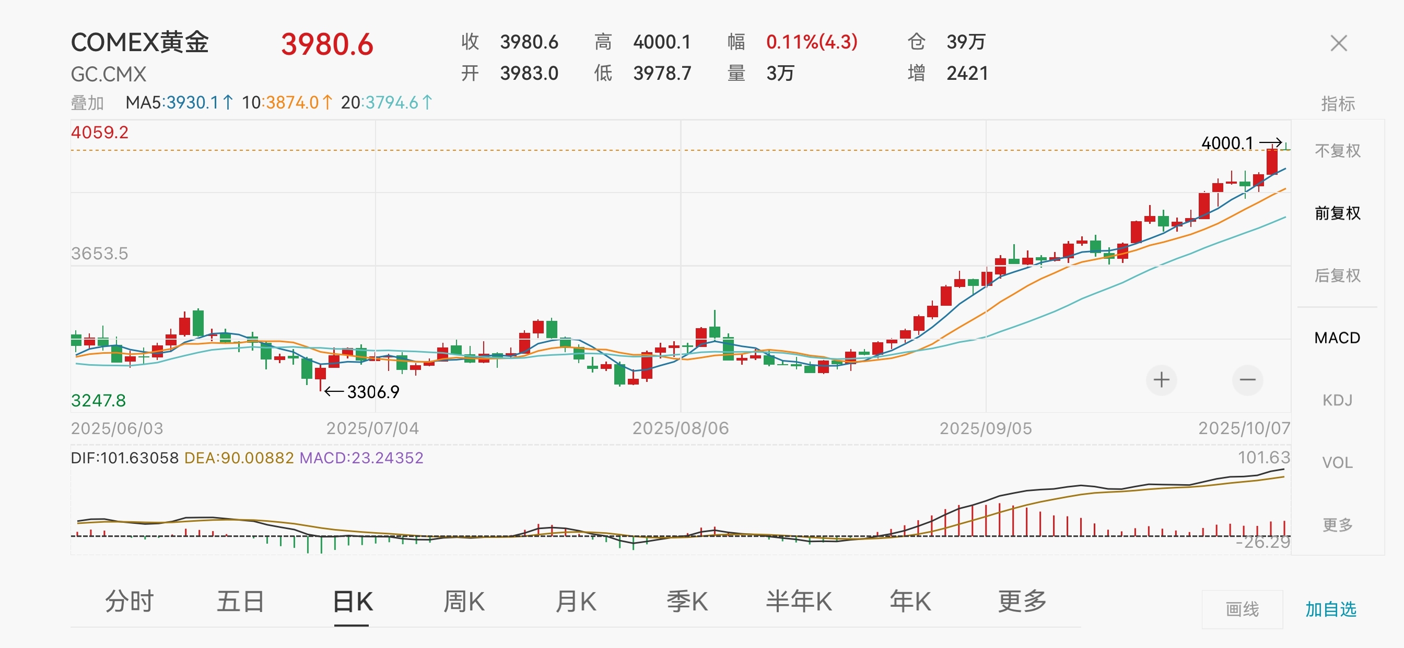Select 不复权 price adjustment mode
1404x648 pixels.
coord(1337,151)
